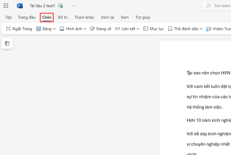This screenshot has height=155, width=231.
Task: Click the Thẻ đánh dấu bookmark icon
Action: [170, 29]
